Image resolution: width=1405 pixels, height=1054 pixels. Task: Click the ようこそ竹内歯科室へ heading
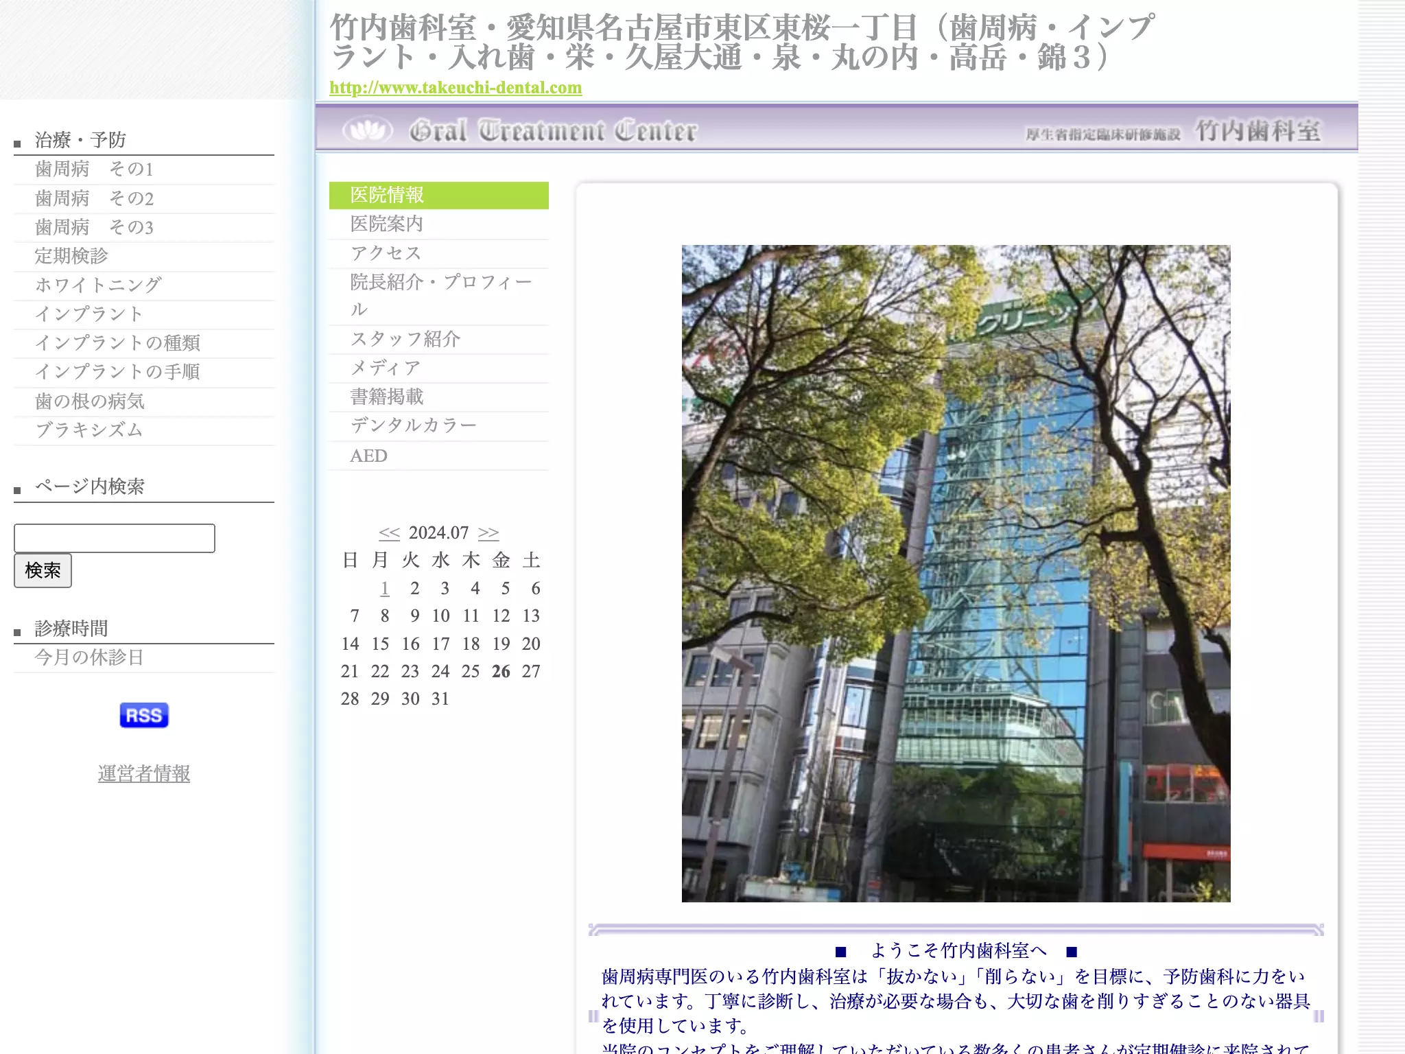[956, 950]
